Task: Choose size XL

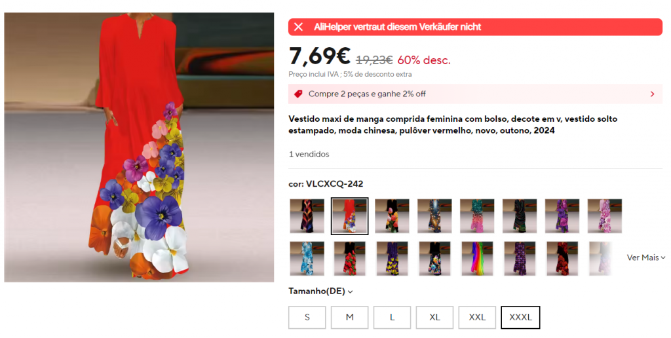Action: coord(434,318)
